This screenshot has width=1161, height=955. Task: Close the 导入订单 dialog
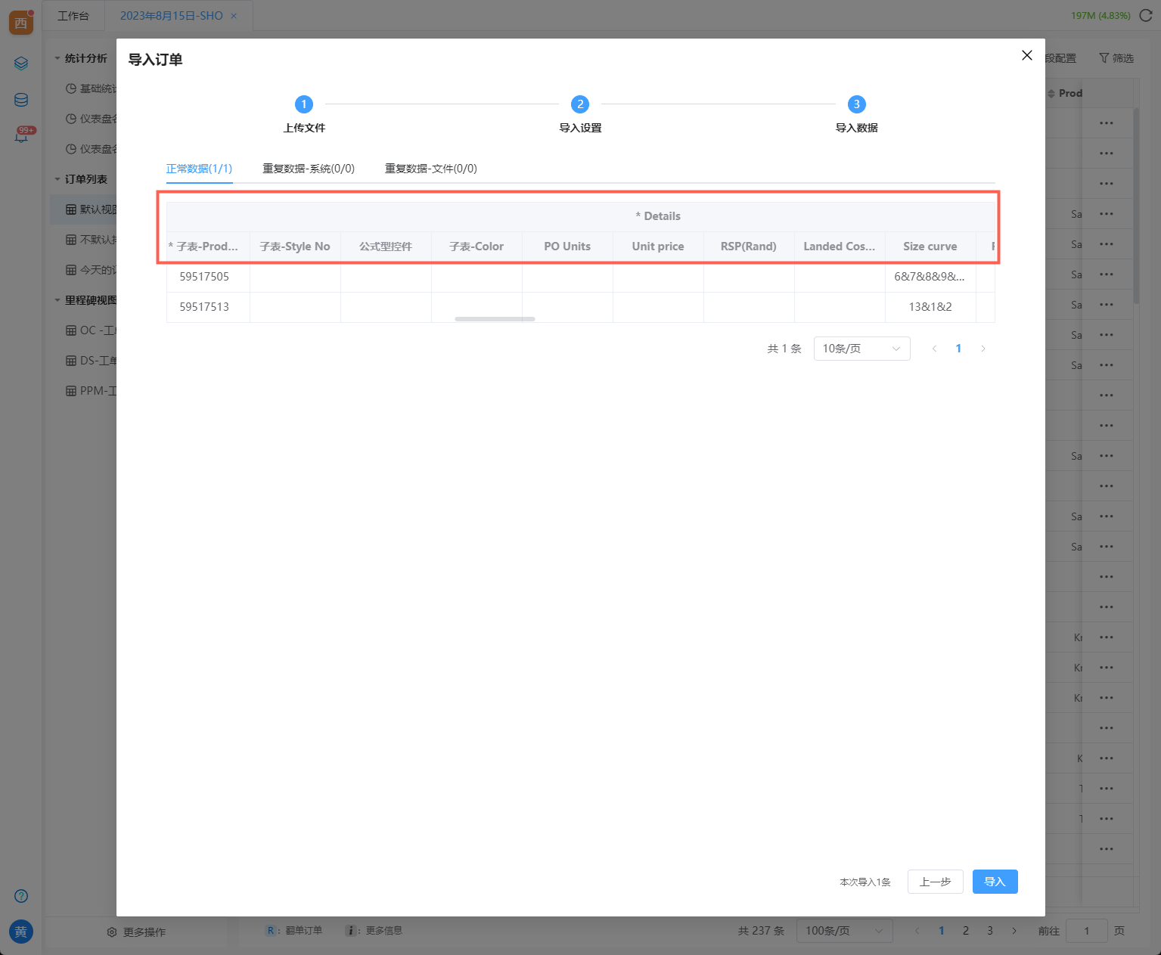pos(1026,55)
